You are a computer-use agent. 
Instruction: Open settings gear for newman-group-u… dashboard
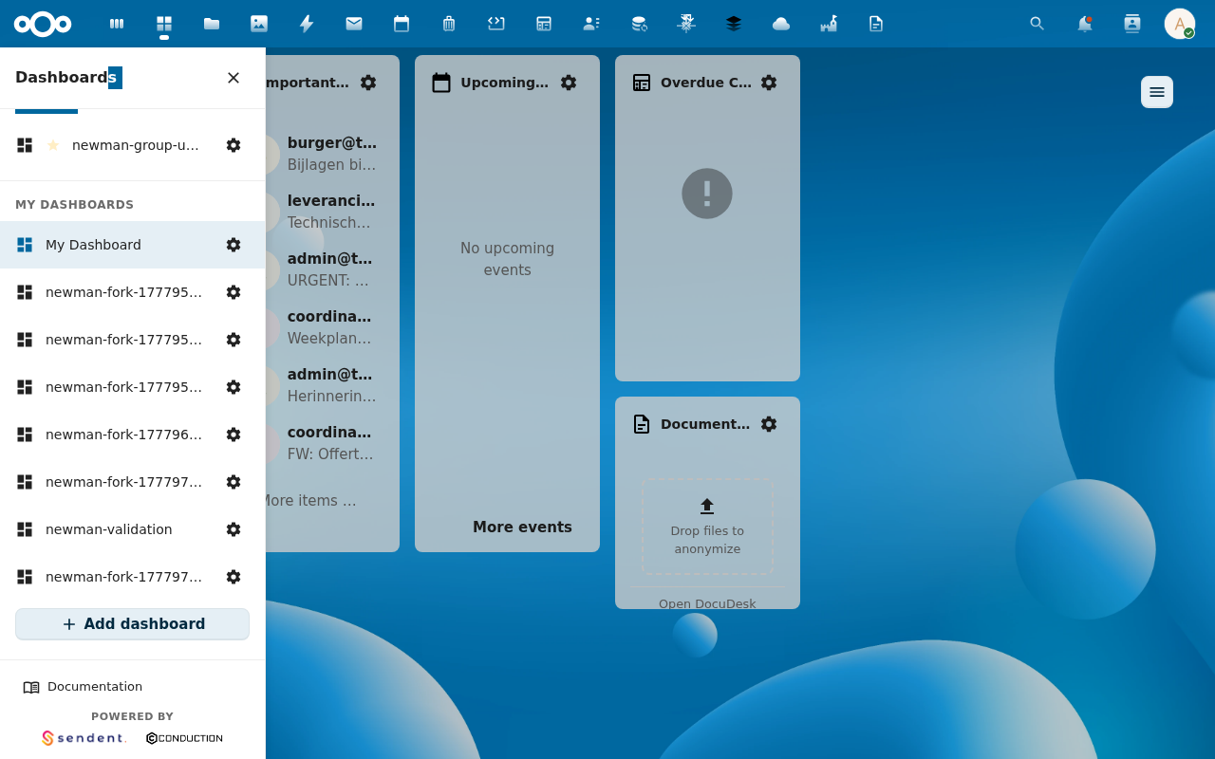234,145
